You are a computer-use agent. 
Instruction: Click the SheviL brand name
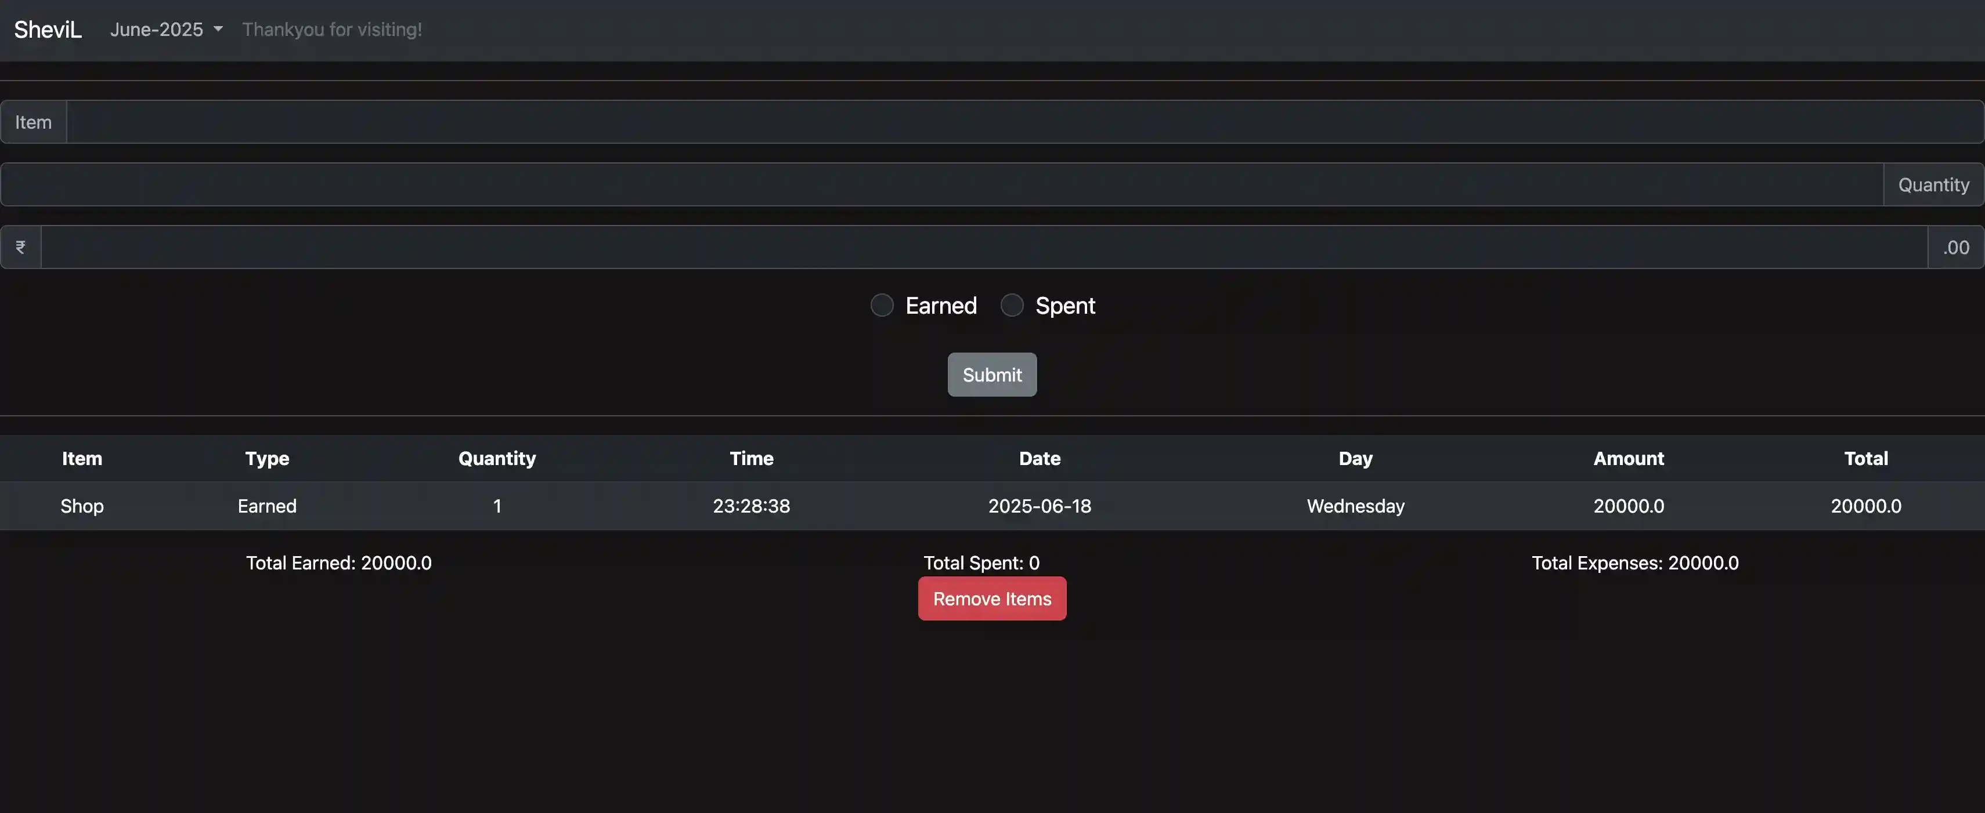(46, 29)
